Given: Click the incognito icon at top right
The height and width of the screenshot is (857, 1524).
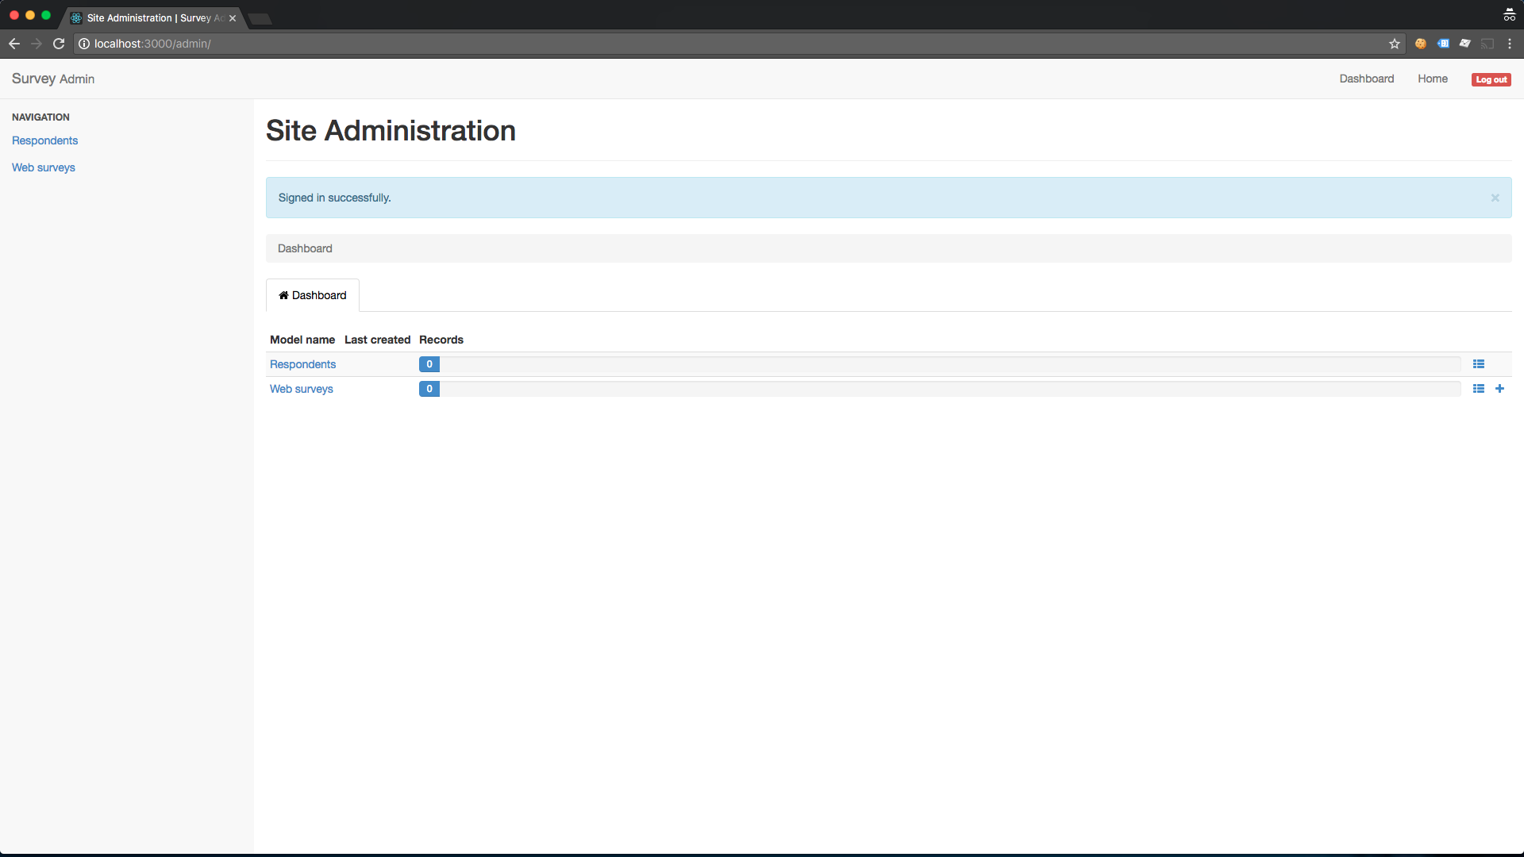Looking at the screenshot, I should click(x=1509, y=14).
